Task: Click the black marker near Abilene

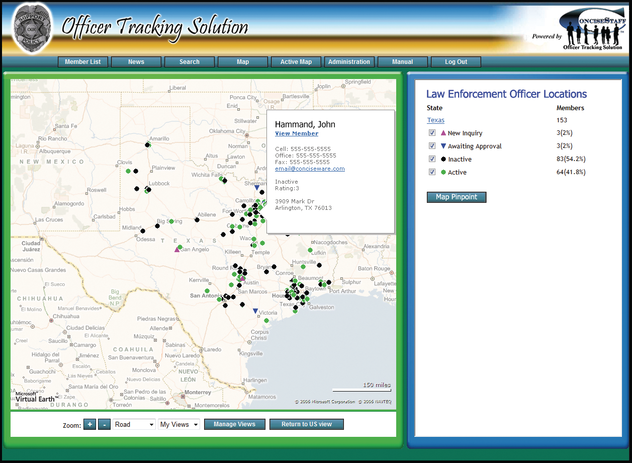Action: [197, 220]
